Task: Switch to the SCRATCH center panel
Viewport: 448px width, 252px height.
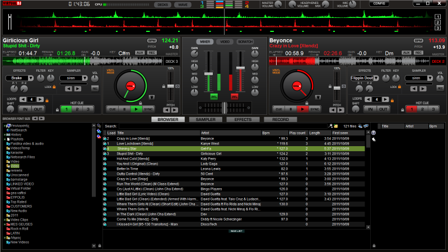Action: (245, 41)
